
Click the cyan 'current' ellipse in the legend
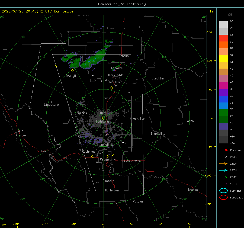tap(223, 191)
